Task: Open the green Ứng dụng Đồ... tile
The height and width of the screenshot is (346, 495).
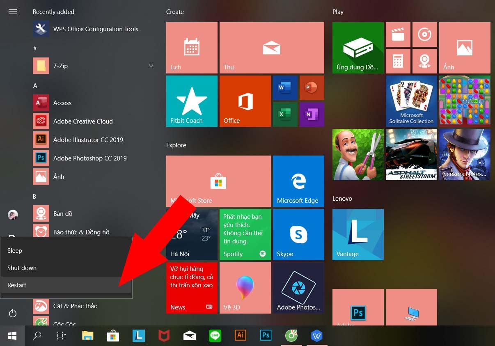Action: (358, 48)
